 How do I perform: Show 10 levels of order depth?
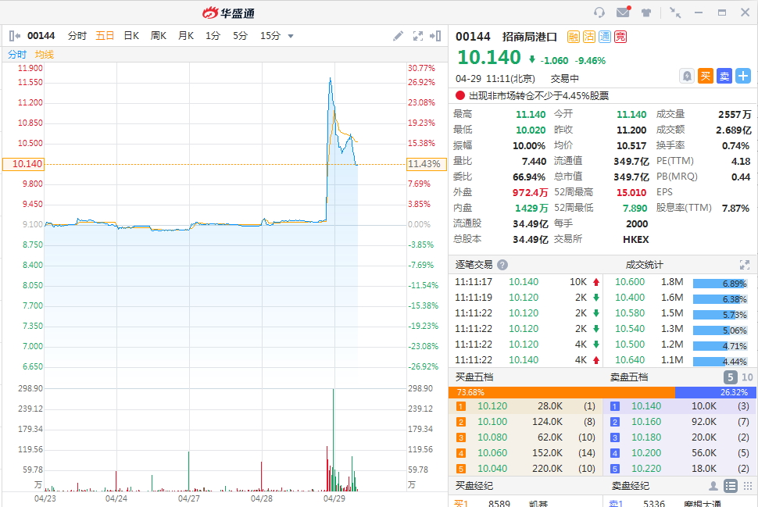pos(747,377)
